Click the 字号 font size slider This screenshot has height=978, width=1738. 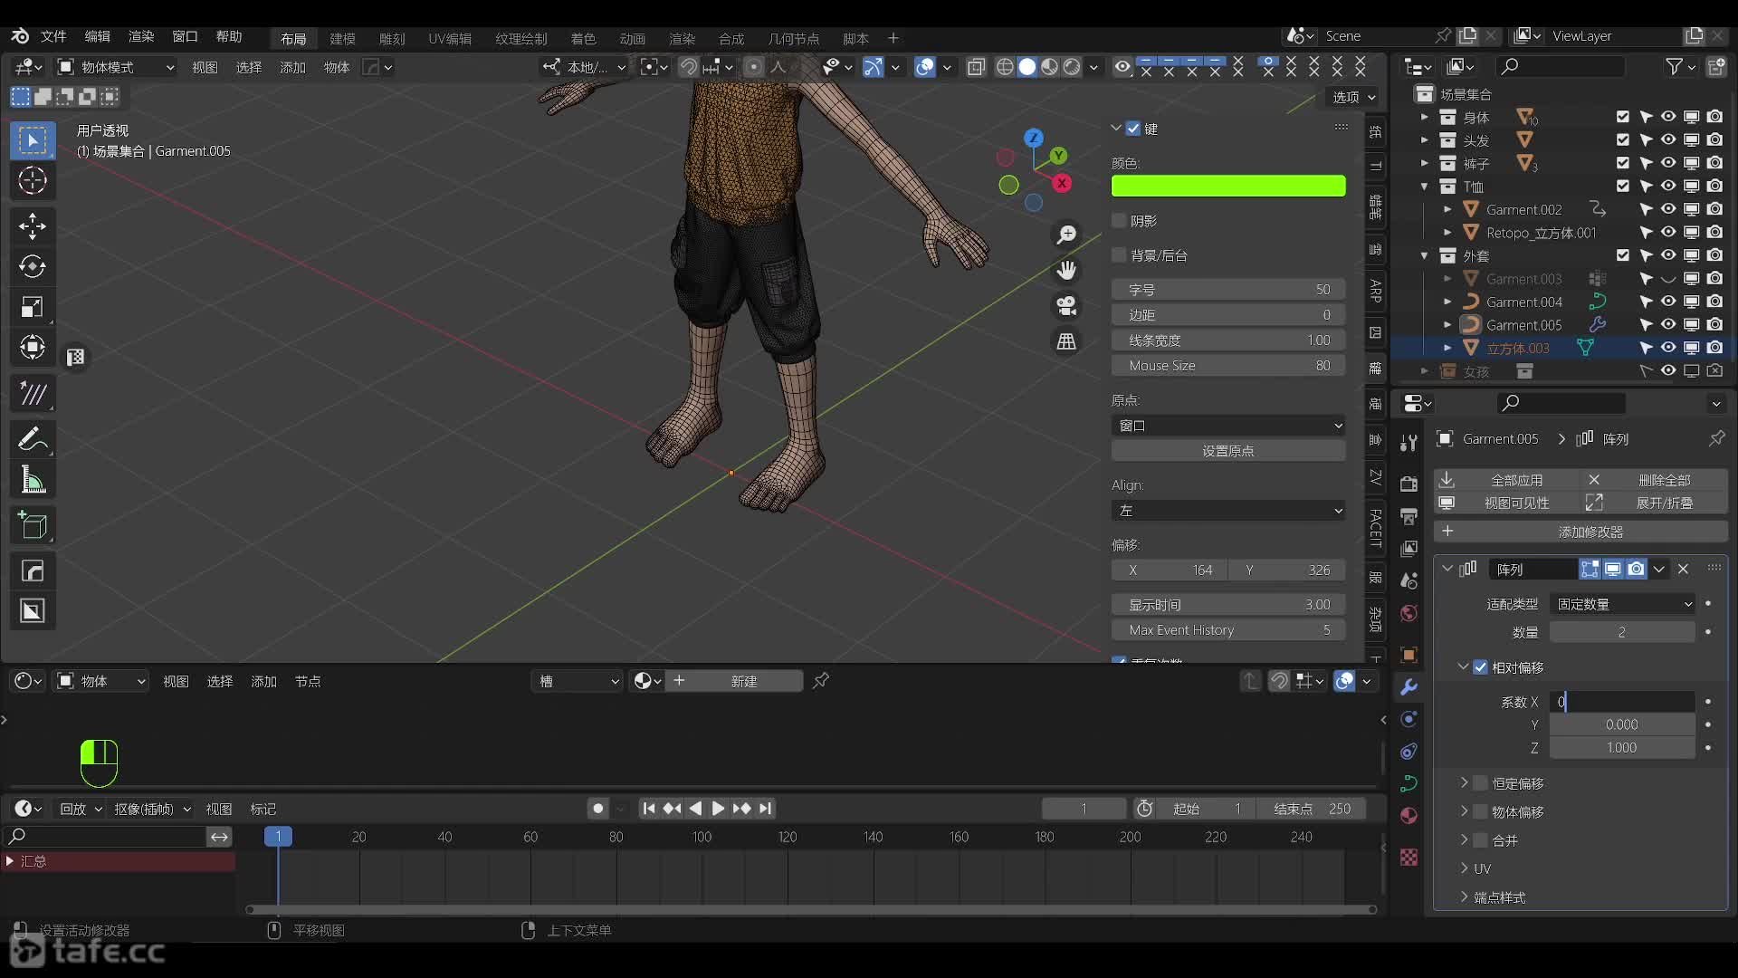tap(1228, 290)
